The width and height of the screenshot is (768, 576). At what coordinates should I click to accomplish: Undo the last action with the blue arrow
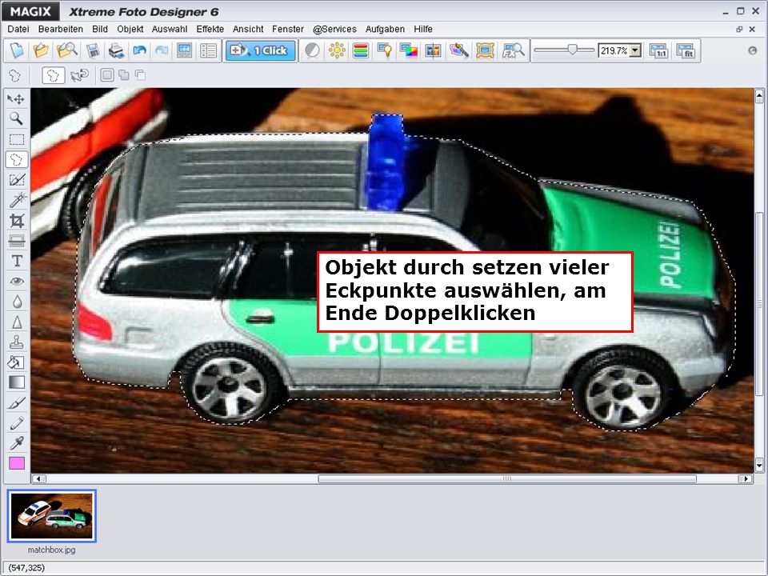click(x=139, y=50)
